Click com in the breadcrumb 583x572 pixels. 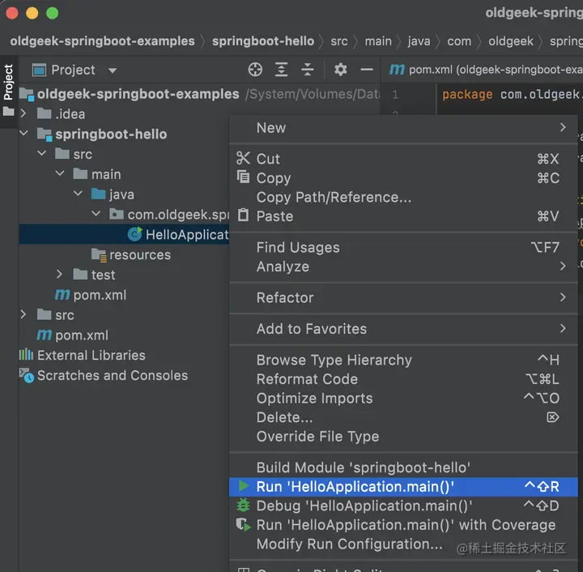(459, 41)
